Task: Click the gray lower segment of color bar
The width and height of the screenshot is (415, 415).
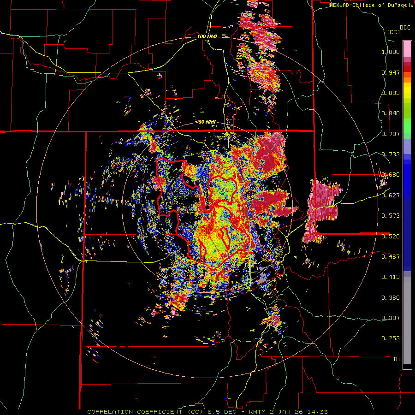Action: [407, 320]
